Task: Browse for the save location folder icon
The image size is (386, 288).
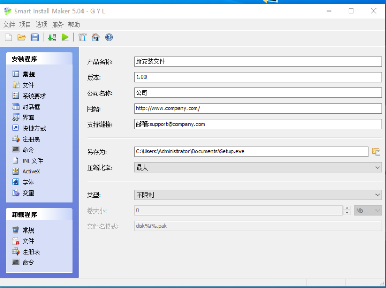Action: click(376, 151)
